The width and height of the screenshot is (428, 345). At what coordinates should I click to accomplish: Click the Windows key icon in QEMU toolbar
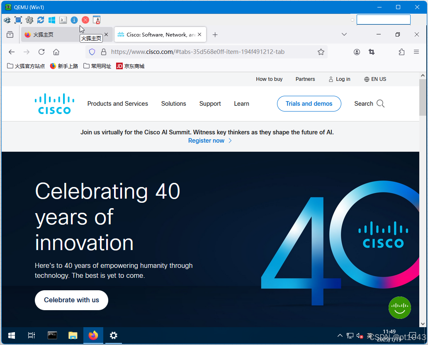click(x=52, y=20)
